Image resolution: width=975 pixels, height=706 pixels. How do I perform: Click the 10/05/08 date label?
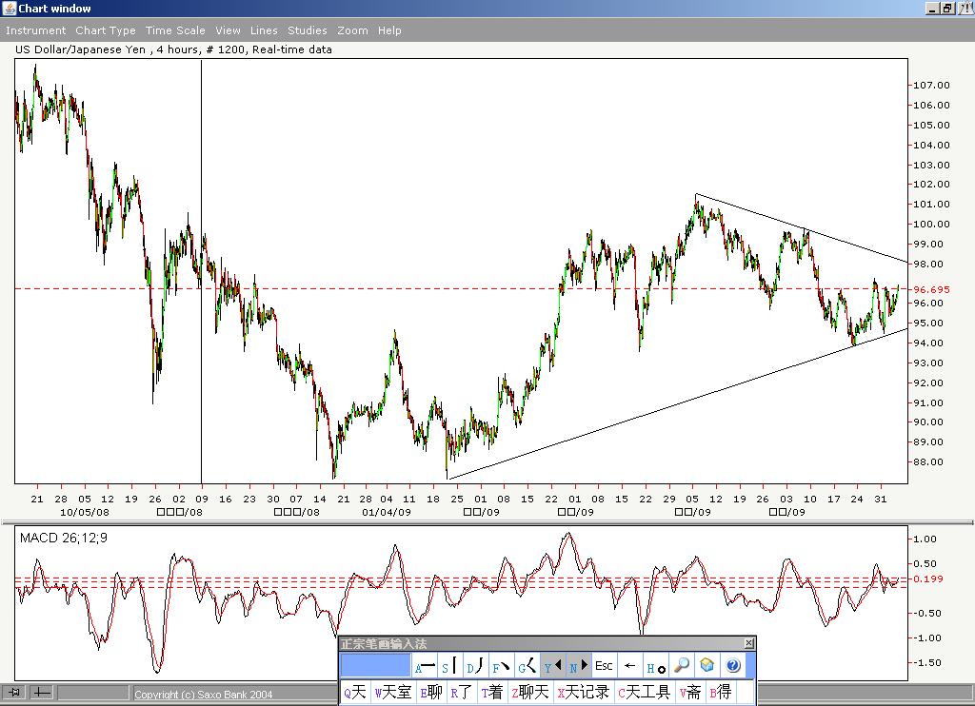(x=85, y=512)
